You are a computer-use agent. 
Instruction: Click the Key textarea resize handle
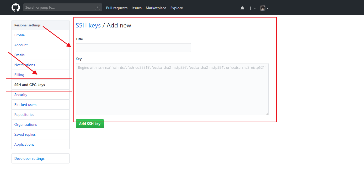(267, 114)
